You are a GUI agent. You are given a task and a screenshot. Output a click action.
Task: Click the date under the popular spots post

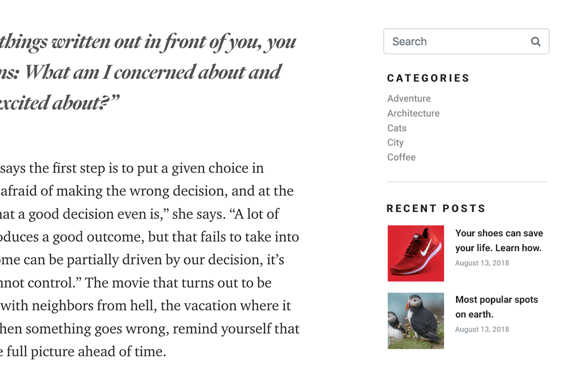click(x=482, y=329)
